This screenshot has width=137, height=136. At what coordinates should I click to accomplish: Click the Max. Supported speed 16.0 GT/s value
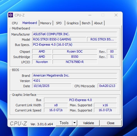click(105, 110)
